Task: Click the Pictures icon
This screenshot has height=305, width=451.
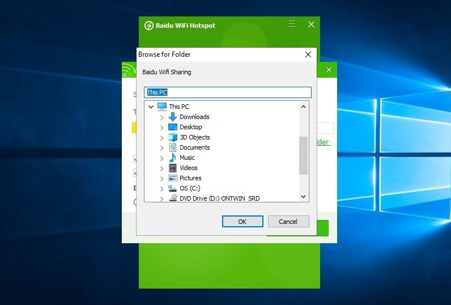Action: (173, 178)
